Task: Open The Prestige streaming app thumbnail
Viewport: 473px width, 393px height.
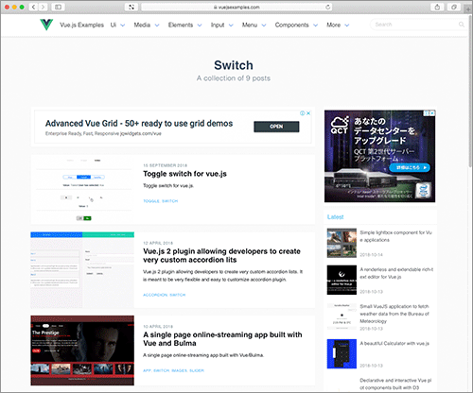Action: 82,350
